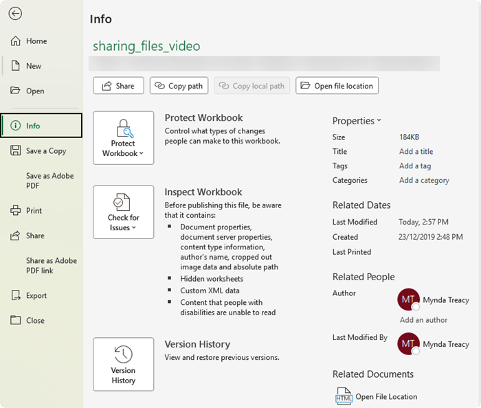The image size is (481, 408).
Task: Click Add a tag field
Action: [x=415, y=166]
